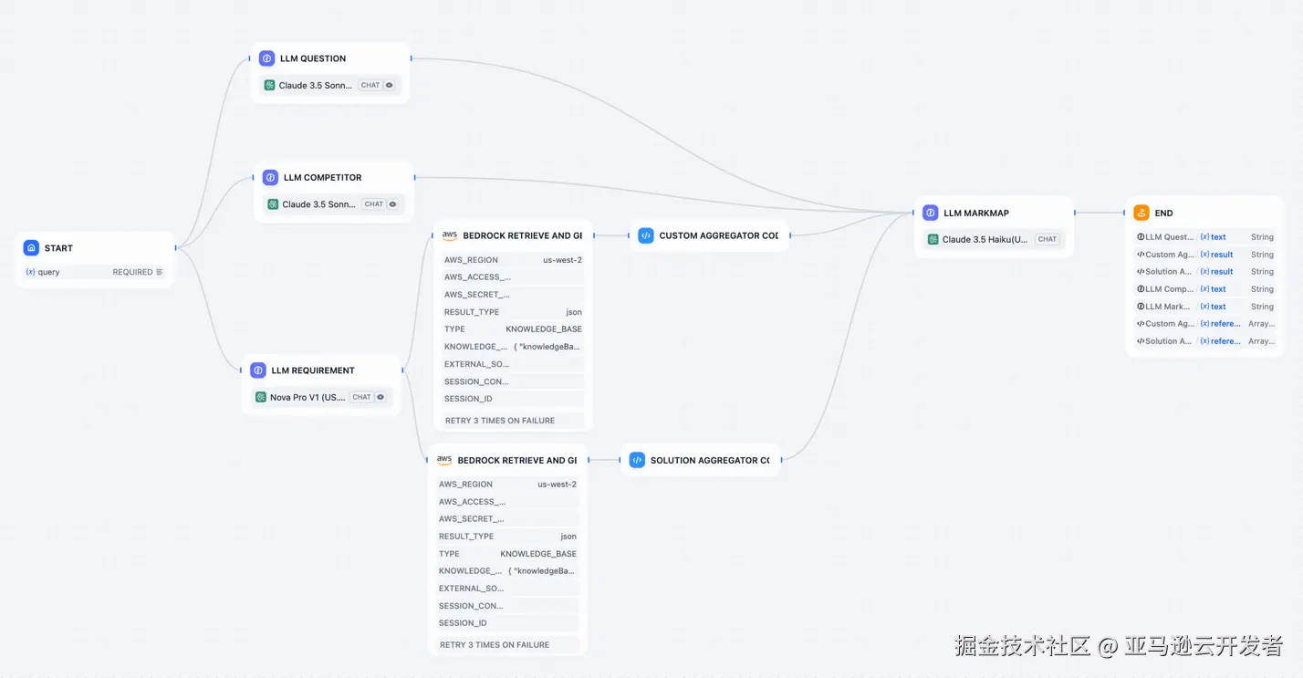Click EXTERNAL_SO row in lower Bedrock node
This screenshot has width=1303, height=678.
coord(506,589)
